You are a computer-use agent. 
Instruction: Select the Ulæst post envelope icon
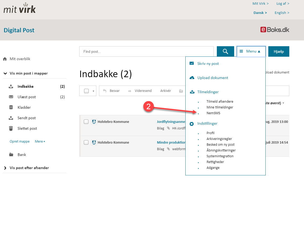[11, 97]
